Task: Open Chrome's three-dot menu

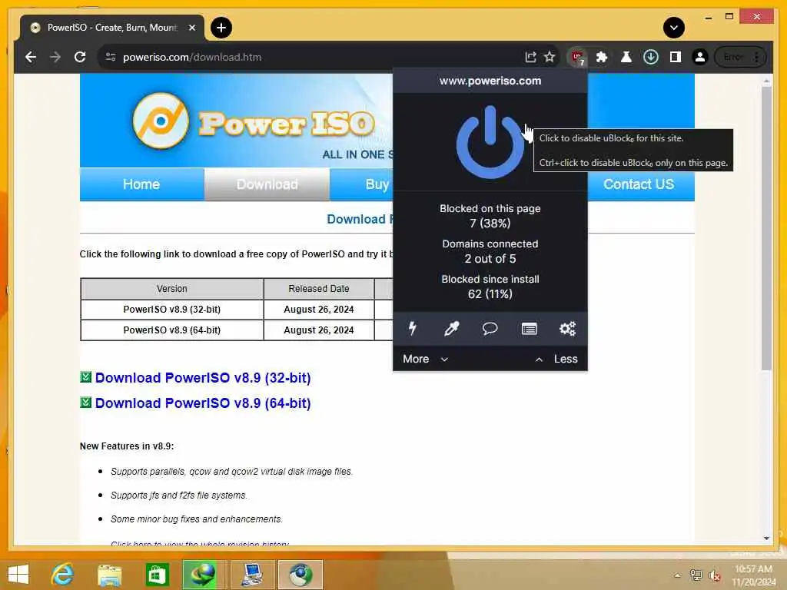Action: tap(756, 57)
